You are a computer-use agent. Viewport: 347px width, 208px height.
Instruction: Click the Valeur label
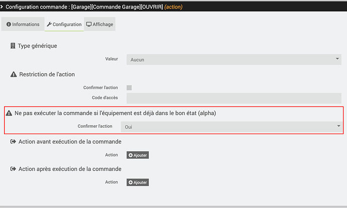(x=112, y=59)
